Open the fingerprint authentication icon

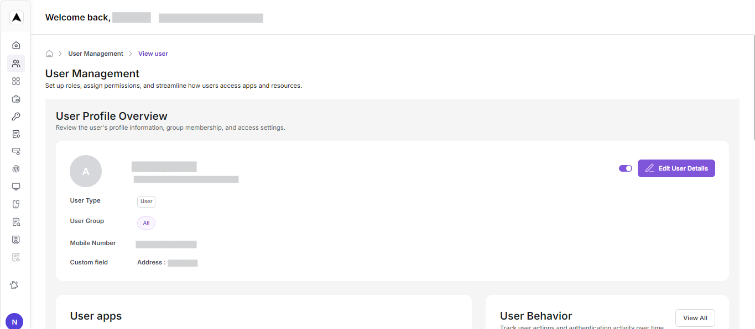16,169
